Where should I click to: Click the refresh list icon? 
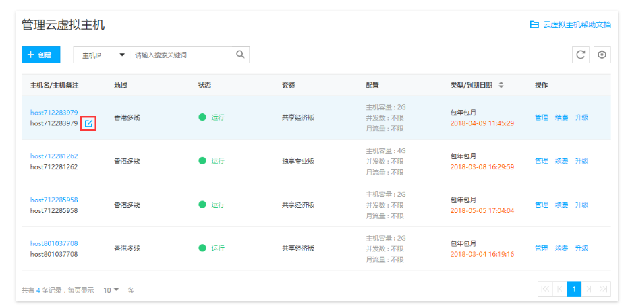pos(580,55)
